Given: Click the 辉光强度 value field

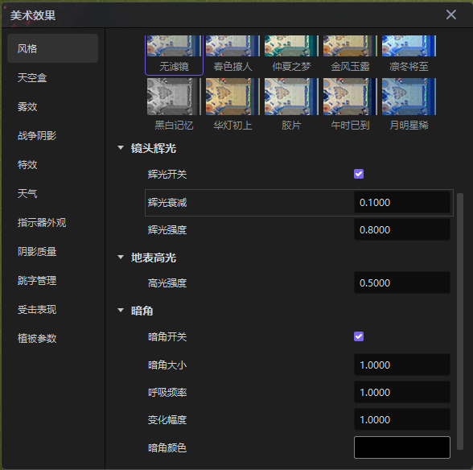Looking at the screenshot, I should click(402, 229).
